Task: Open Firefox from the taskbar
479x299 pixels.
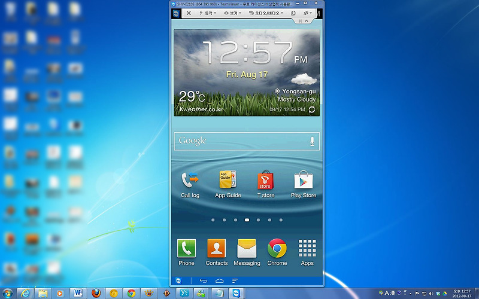Action: 96,293
